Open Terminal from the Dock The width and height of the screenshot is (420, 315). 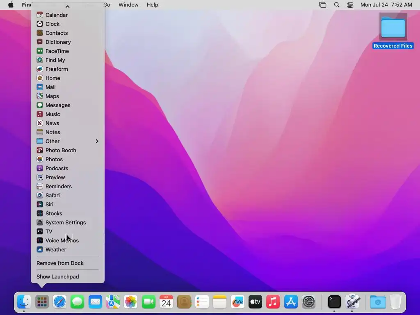coord(335,302)
